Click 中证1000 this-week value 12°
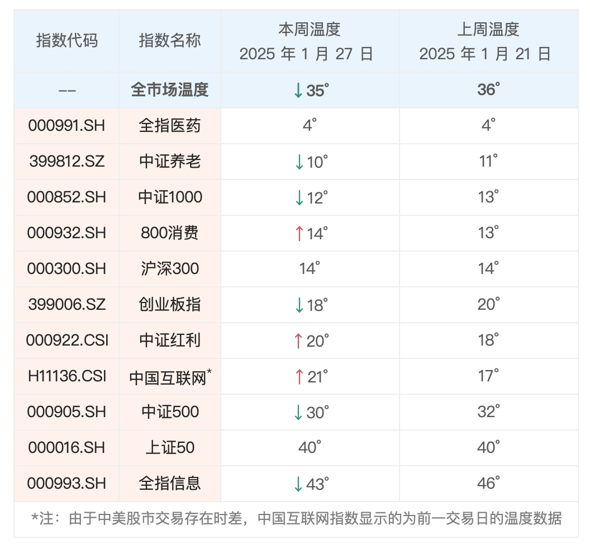The image size is (590, 548). coord(311,198)
